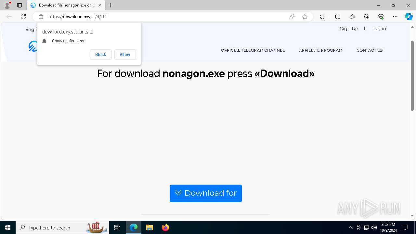Click scrollbar down arrow
The width and height of the screenshot is (416, 234).
[412, 215]
